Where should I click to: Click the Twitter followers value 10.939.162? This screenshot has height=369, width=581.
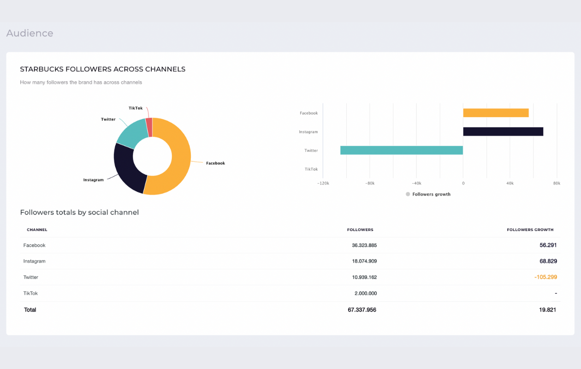[364, 277]
